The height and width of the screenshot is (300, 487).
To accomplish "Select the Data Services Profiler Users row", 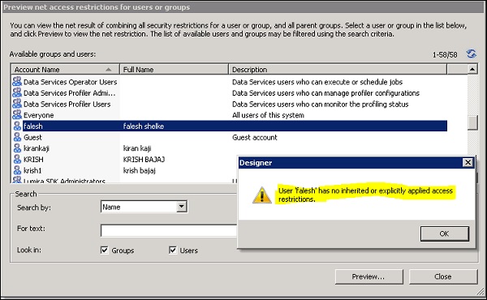I will click(x=230, y=105).
